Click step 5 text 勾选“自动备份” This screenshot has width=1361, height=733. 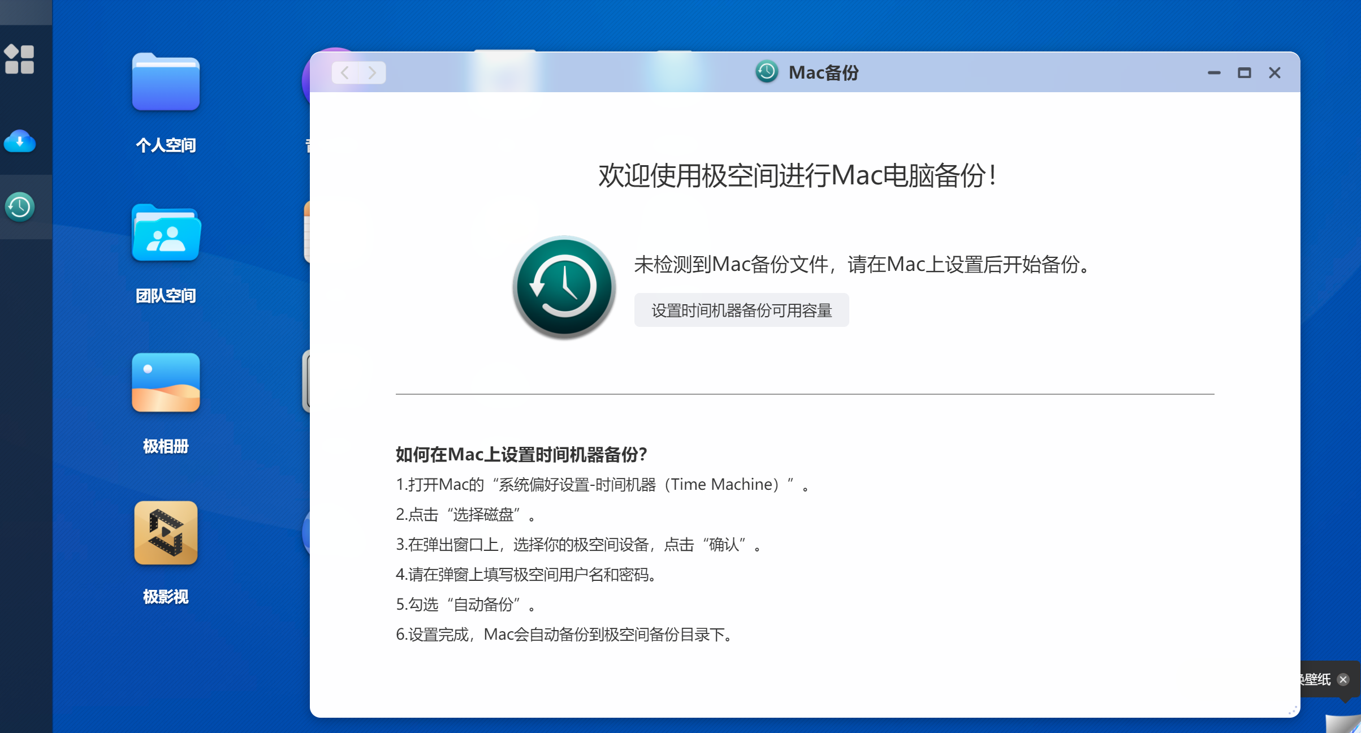[466, 605]
